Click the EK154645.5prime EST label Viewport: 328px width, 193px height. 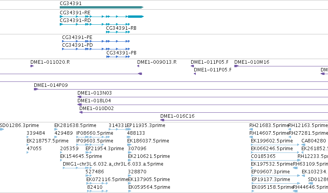click(x=81, y=157)
